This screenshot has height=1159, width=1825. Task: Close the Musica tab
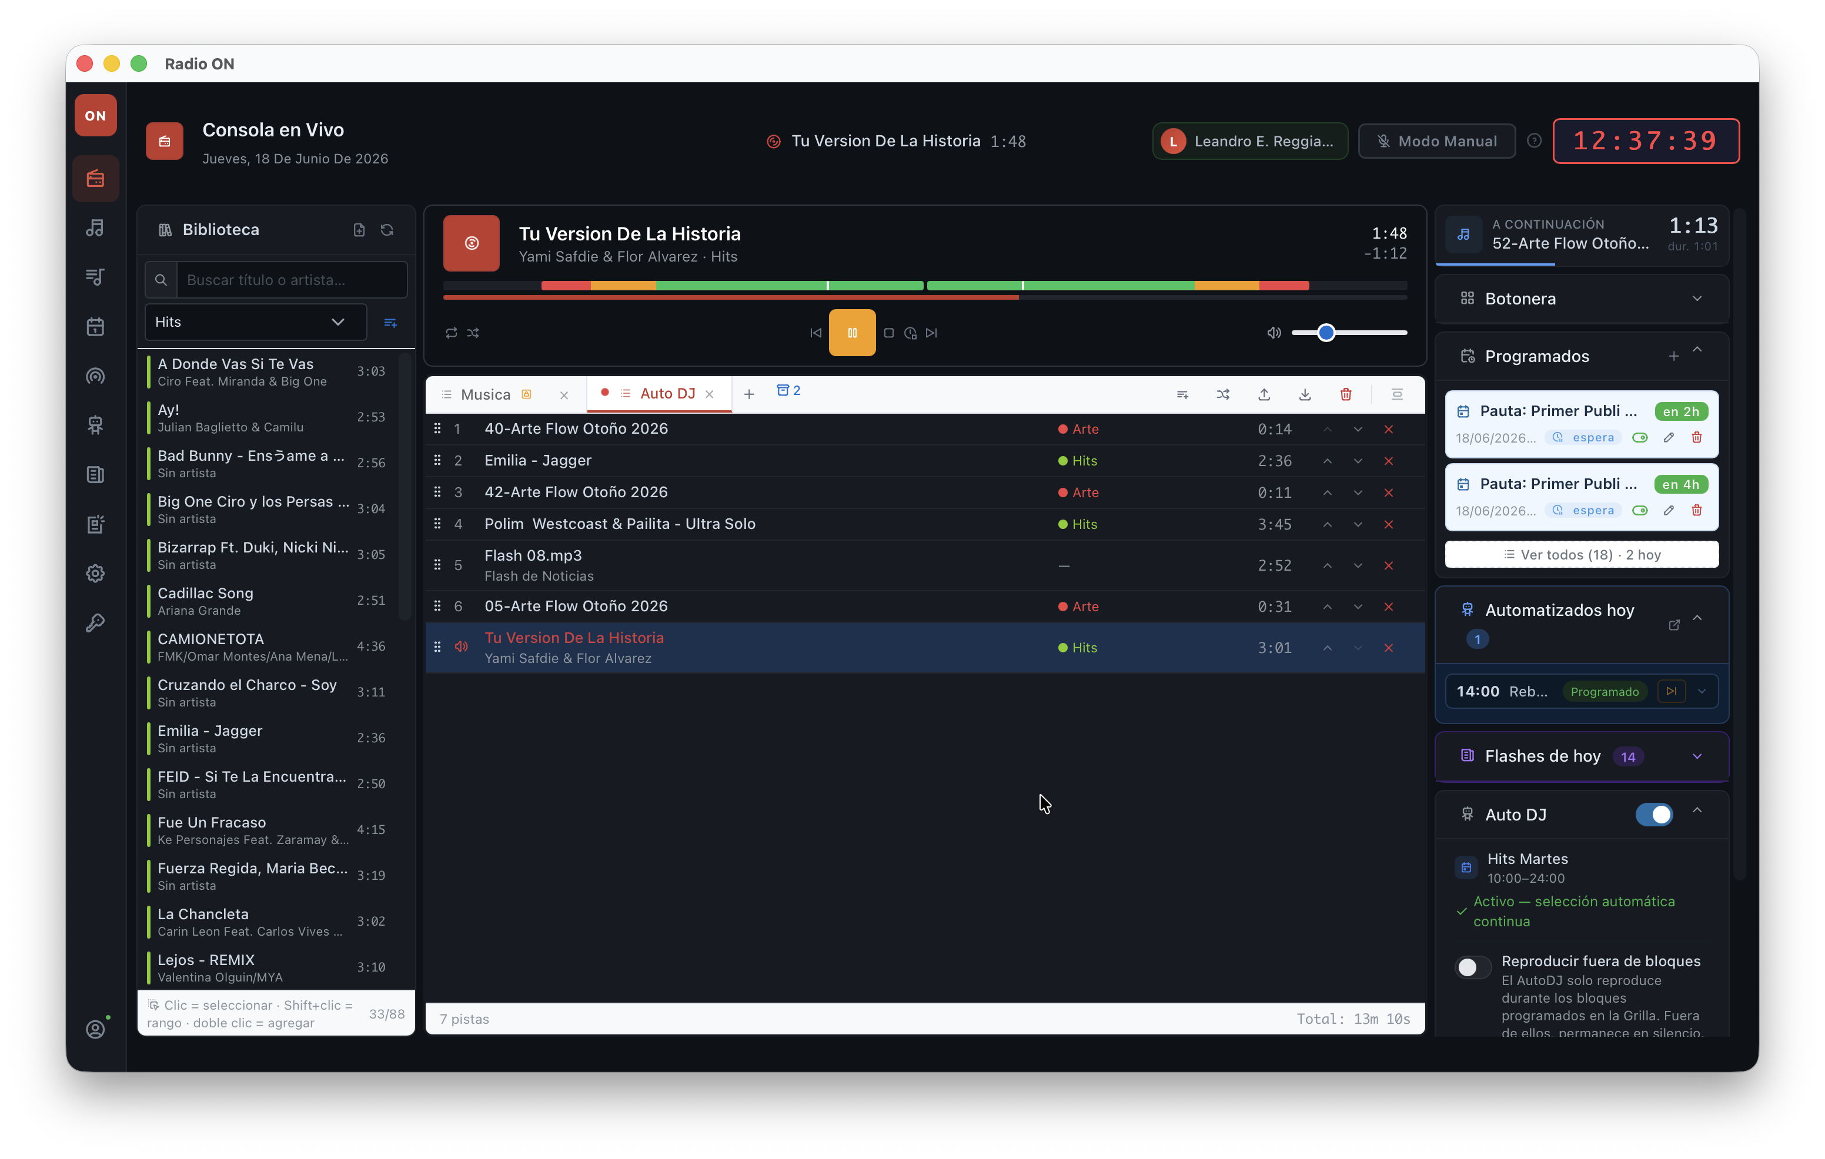564,396
